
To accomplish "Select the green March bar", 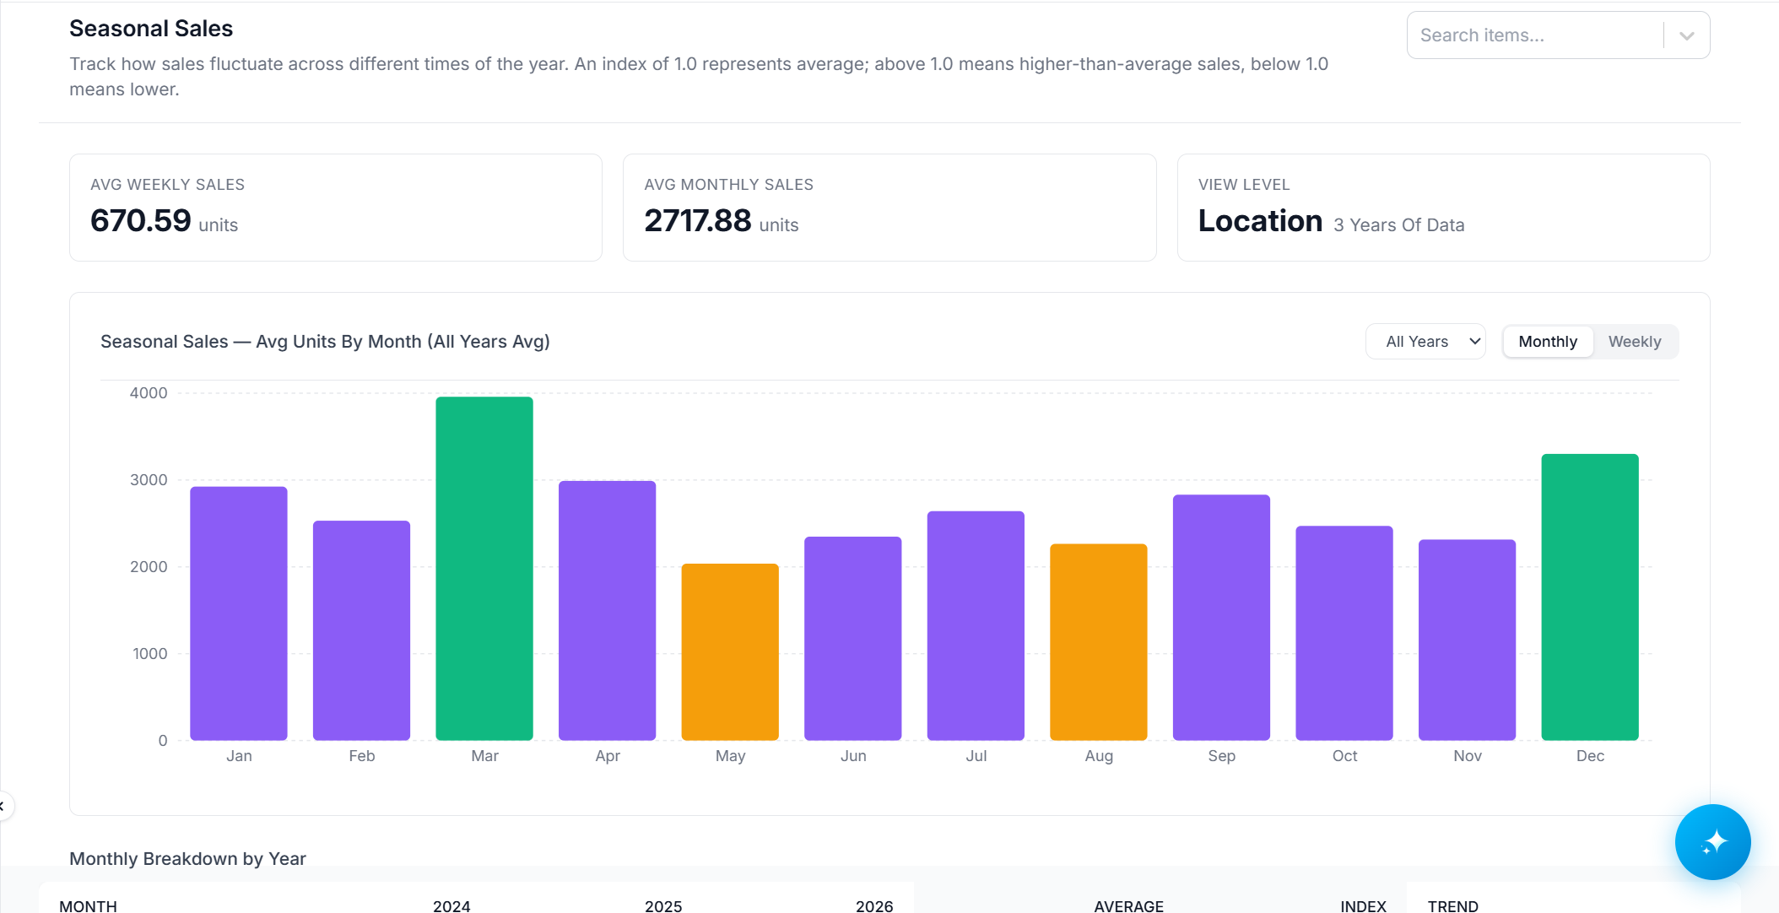I will pos(484,569).
